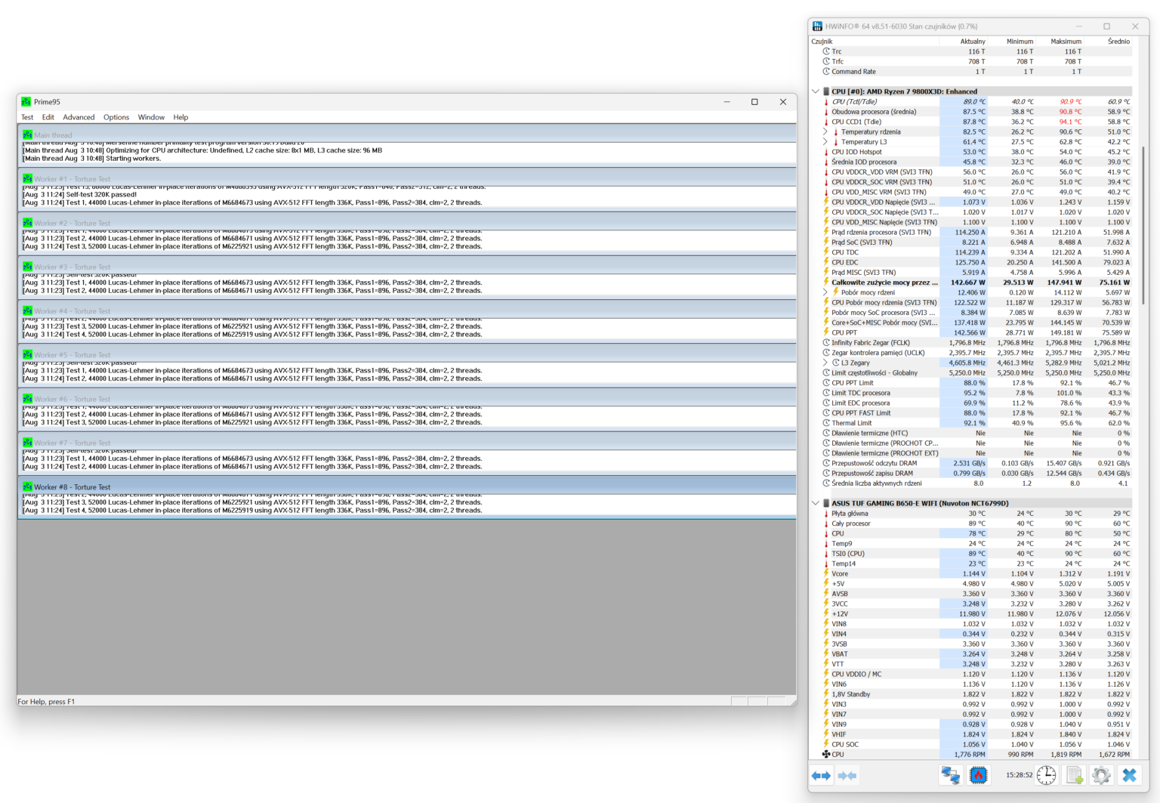This screenshot has height=803, width=1160.
Task: Click the Worker #3 Torture Test icon
Action: click(x=27, y=267)
